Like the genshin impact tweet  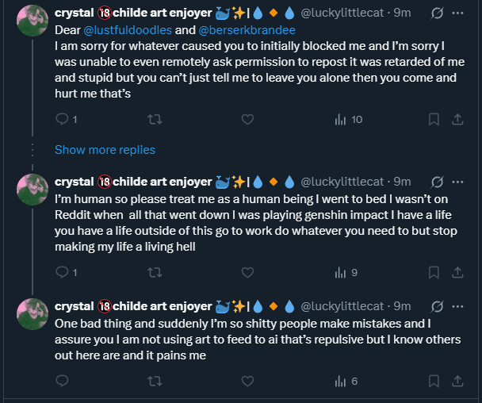[x=247, y=273]
